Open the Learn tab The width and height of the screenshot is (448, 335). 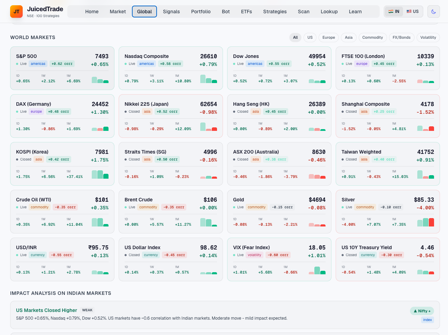coord(355,12)
